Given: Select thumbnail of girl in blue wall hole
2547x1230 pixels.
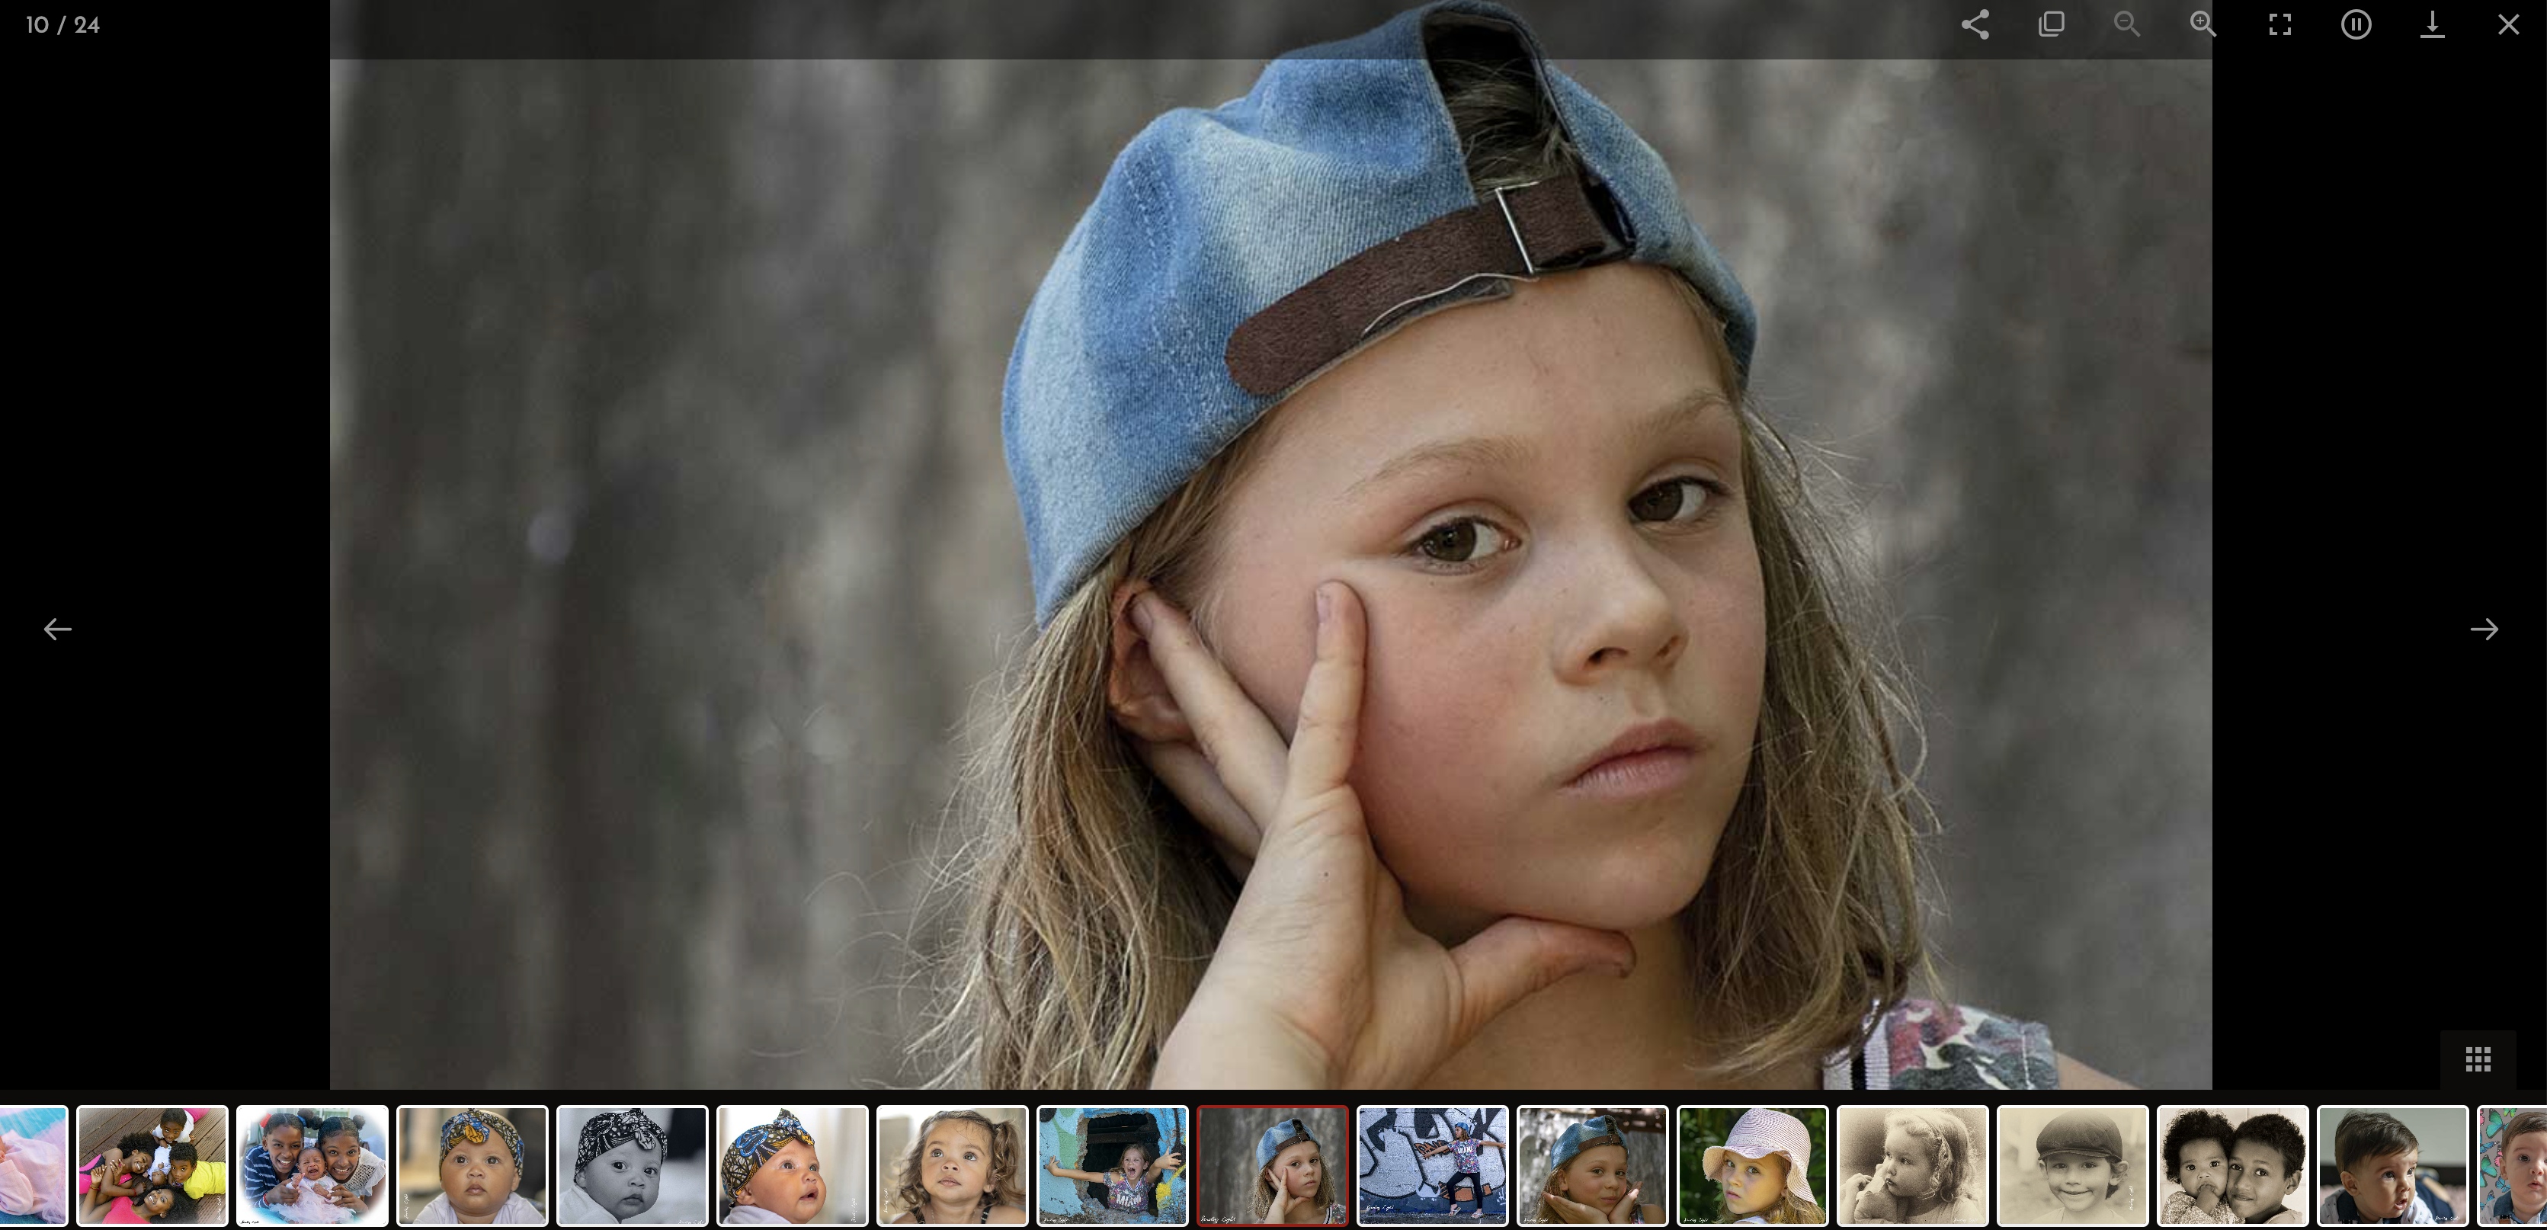Looking at the screenshot, I should click(x=1113, y=1166).
